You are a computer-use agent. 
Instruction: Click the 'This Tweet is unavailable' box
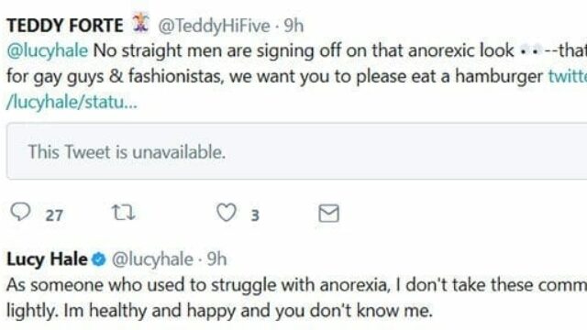pyautogui.click(x=296, y=151)
